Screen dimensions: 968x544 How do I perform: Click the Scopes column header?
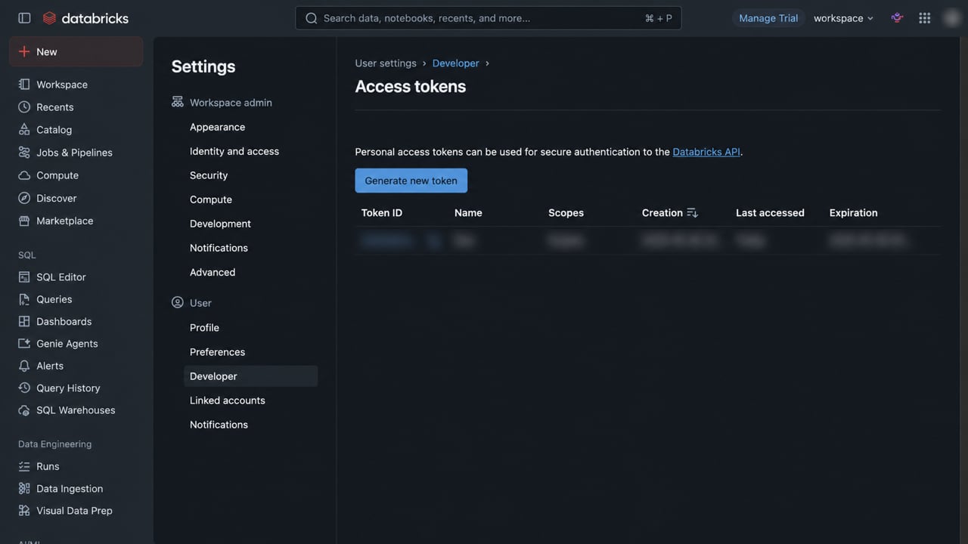click(x=566, y=213)
